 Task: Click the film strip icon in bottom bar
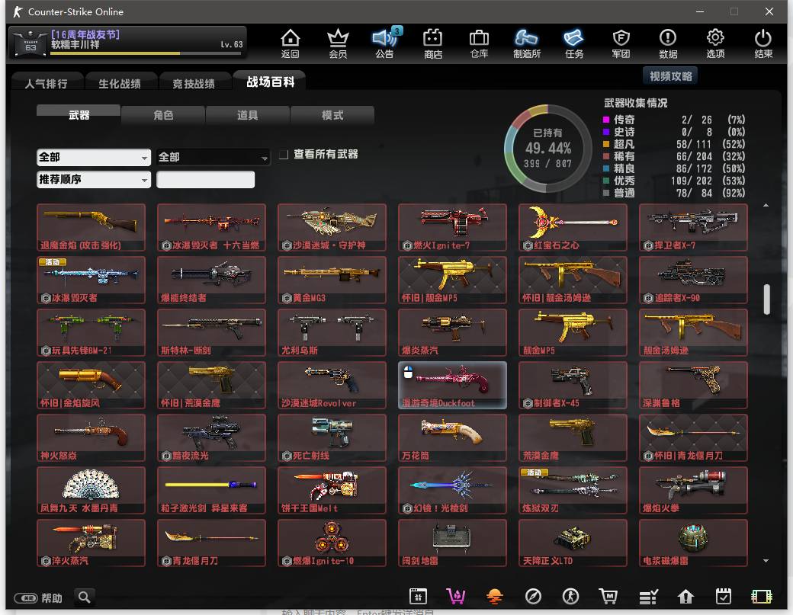[x=762, y=597]
